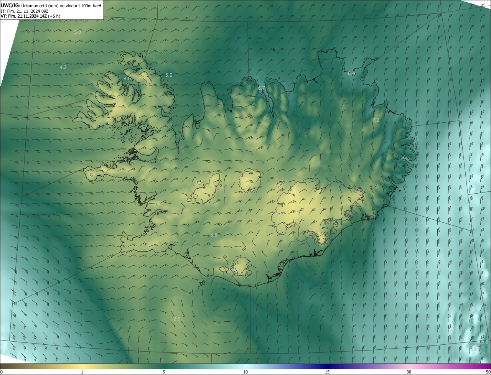Click the map value label '5.9' in the southeast corner
The height and width of the screenshot is (375, 491).
click(485, 342)
